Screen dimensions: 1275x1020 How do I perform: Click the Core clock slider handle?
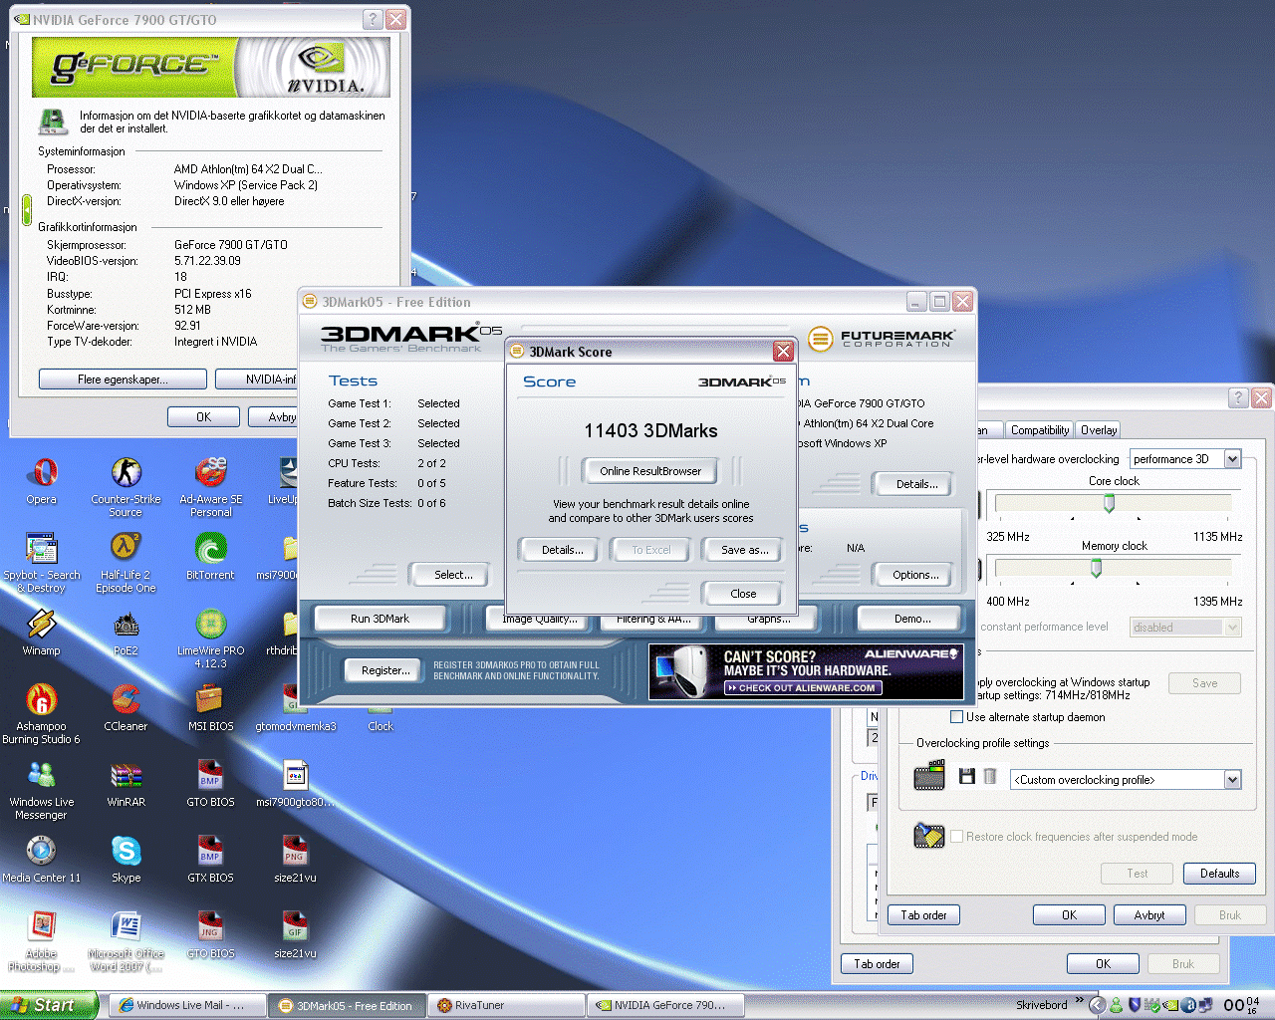1109,504
